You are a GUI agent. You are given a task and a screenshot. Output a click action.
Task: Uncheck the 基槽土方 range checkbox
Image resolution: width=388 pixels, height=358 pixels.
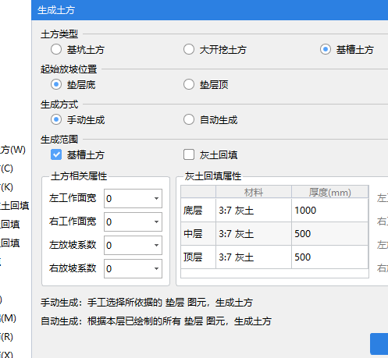click(56, 154)
